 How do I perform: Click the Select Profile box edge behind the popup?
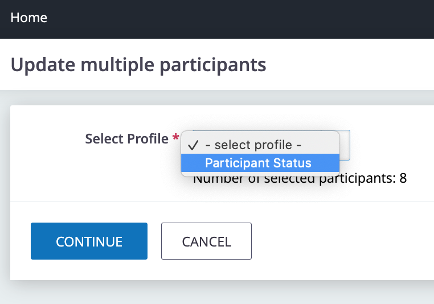pos(345,145)
